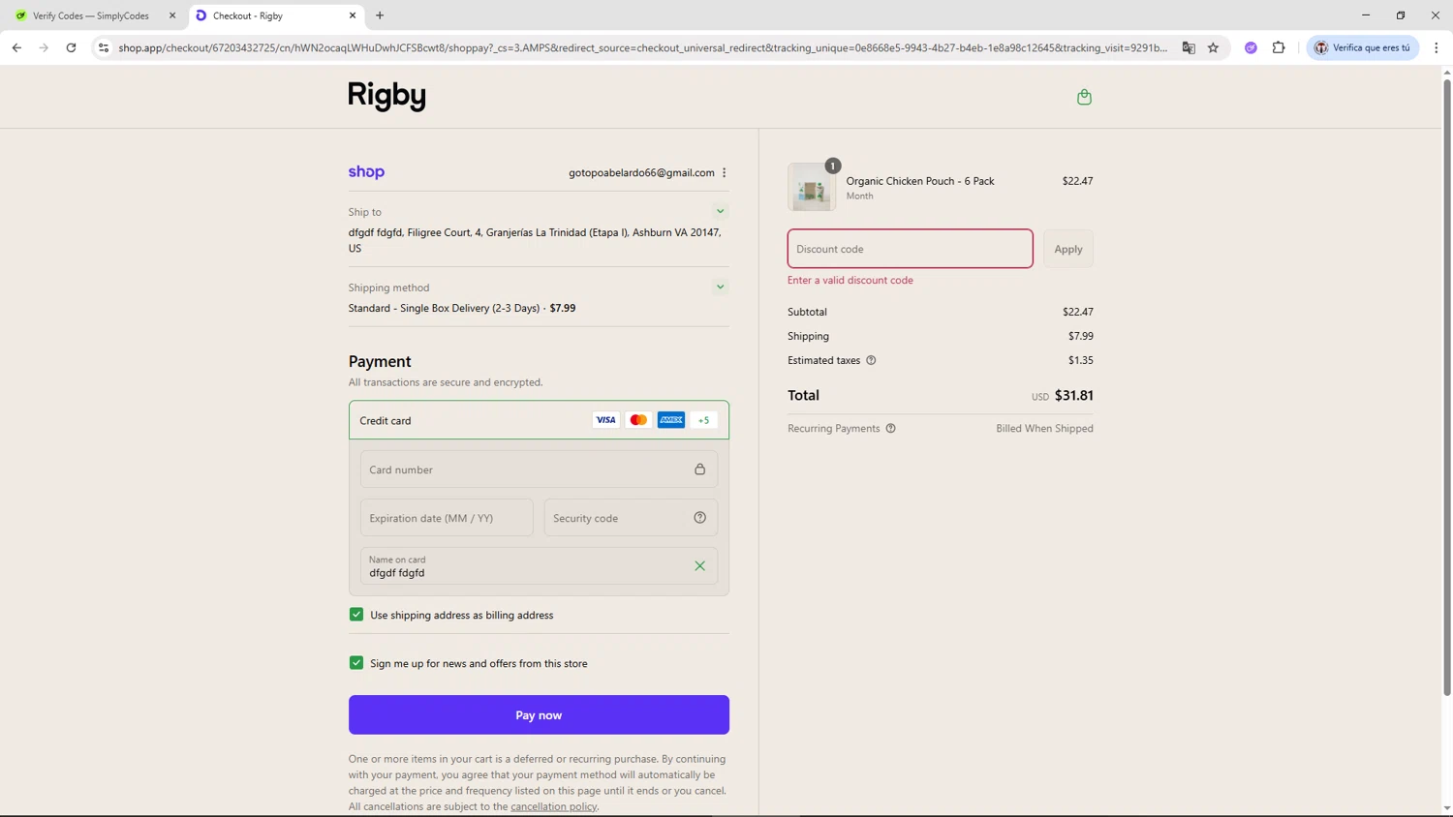The width and height of the screenshot is (1453, 817).
Task: Focus the Card number field
Action: coord(539,469)
